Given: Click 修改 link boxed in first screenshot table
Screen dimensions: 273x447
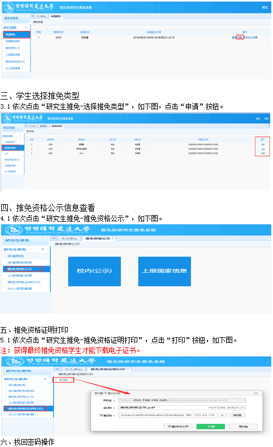Looking at the screenshot, I should [240, 37].
